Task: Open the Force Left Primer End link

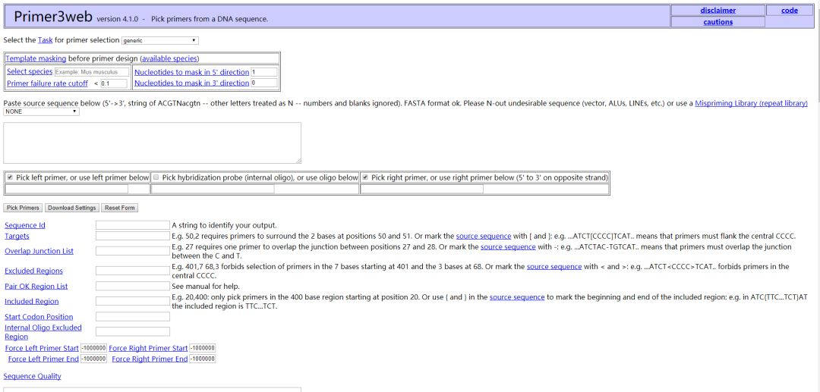Action: pyautogui.click(x=43, y=359)
